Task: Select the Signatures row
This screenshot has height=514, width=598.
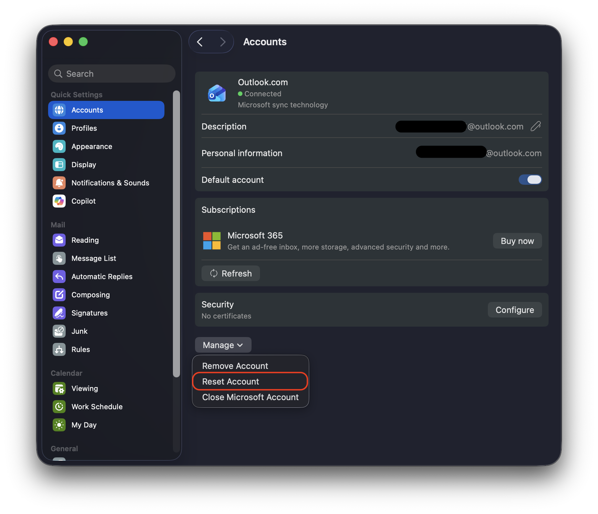Action: pos(106,313)
